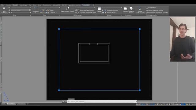Click Ajouter/Supprimer échelles

click(x=155, y=10)
